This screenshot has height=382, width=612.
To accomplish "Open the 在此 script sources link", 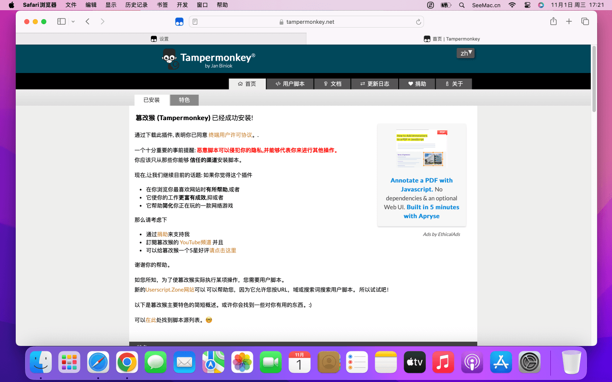I will point(151,320).
